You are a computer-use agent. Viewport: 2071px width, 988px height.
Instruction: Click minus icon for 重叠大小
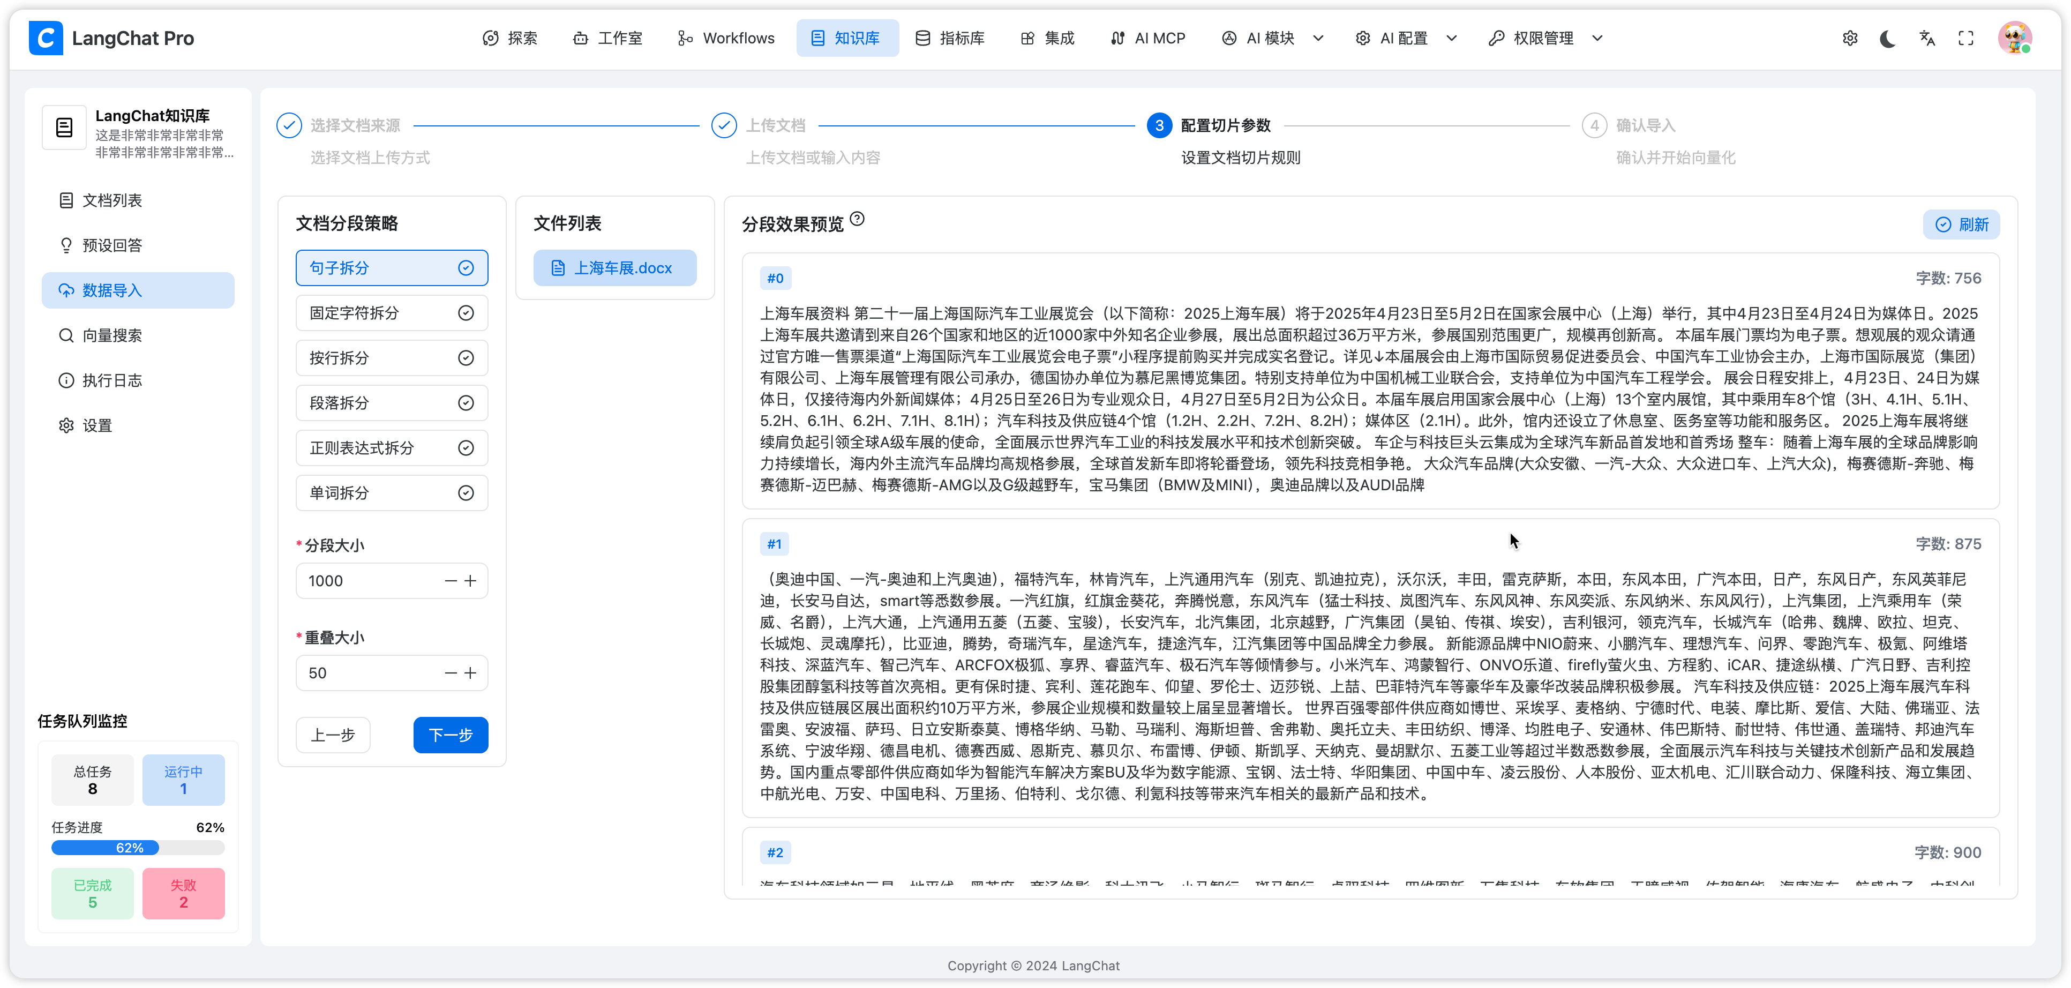click(450, 673)
